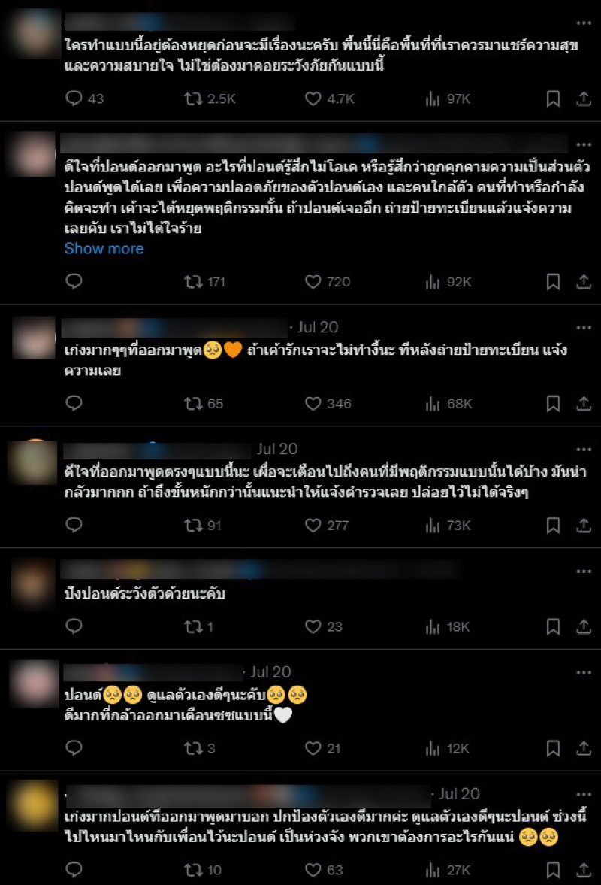Open the Jul 20 timestamp on the 346-like tweet
Screen dimensions: 601x885
(x=318, y=327)
